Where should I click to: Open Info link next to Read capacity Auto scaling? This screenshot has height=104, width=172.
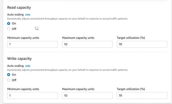click(x=28, y=15)
